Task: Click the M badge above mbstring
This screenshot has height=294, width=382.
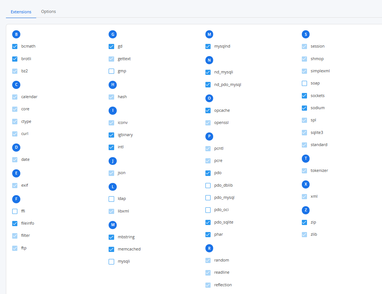Action: click(x=113, y=225)
